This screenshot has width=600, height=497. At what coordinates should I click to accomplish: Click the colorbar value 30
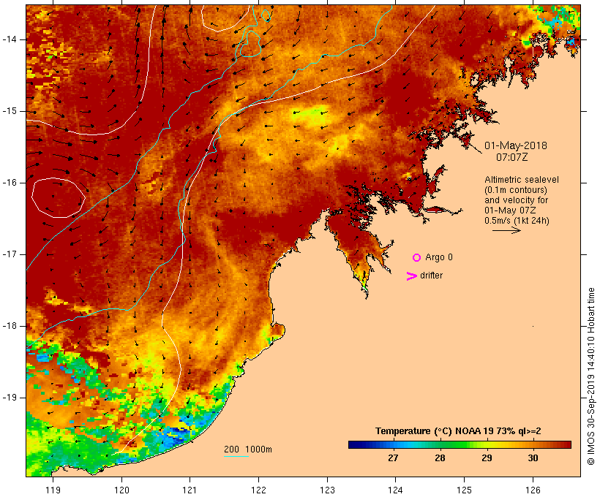tap(533, 458)
